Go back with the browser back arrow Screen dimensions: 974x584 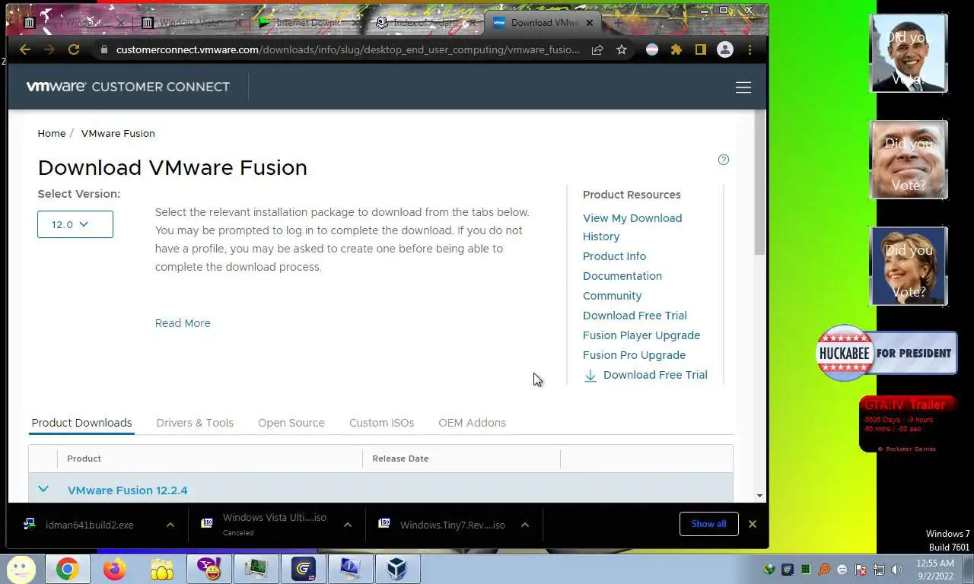[x=25, y=49]
